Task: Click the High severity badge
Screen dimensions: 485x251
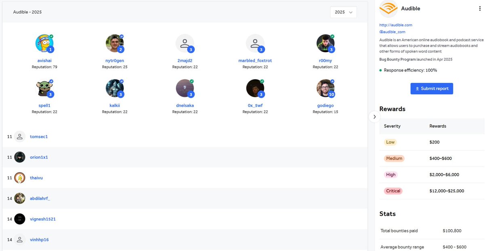Action: click(x=391, y=175)
